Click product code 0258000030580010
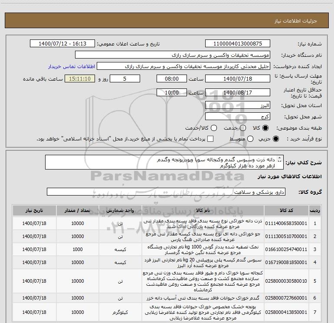The image size is (334, 323). pyautogui.click(x=286, y=281)
